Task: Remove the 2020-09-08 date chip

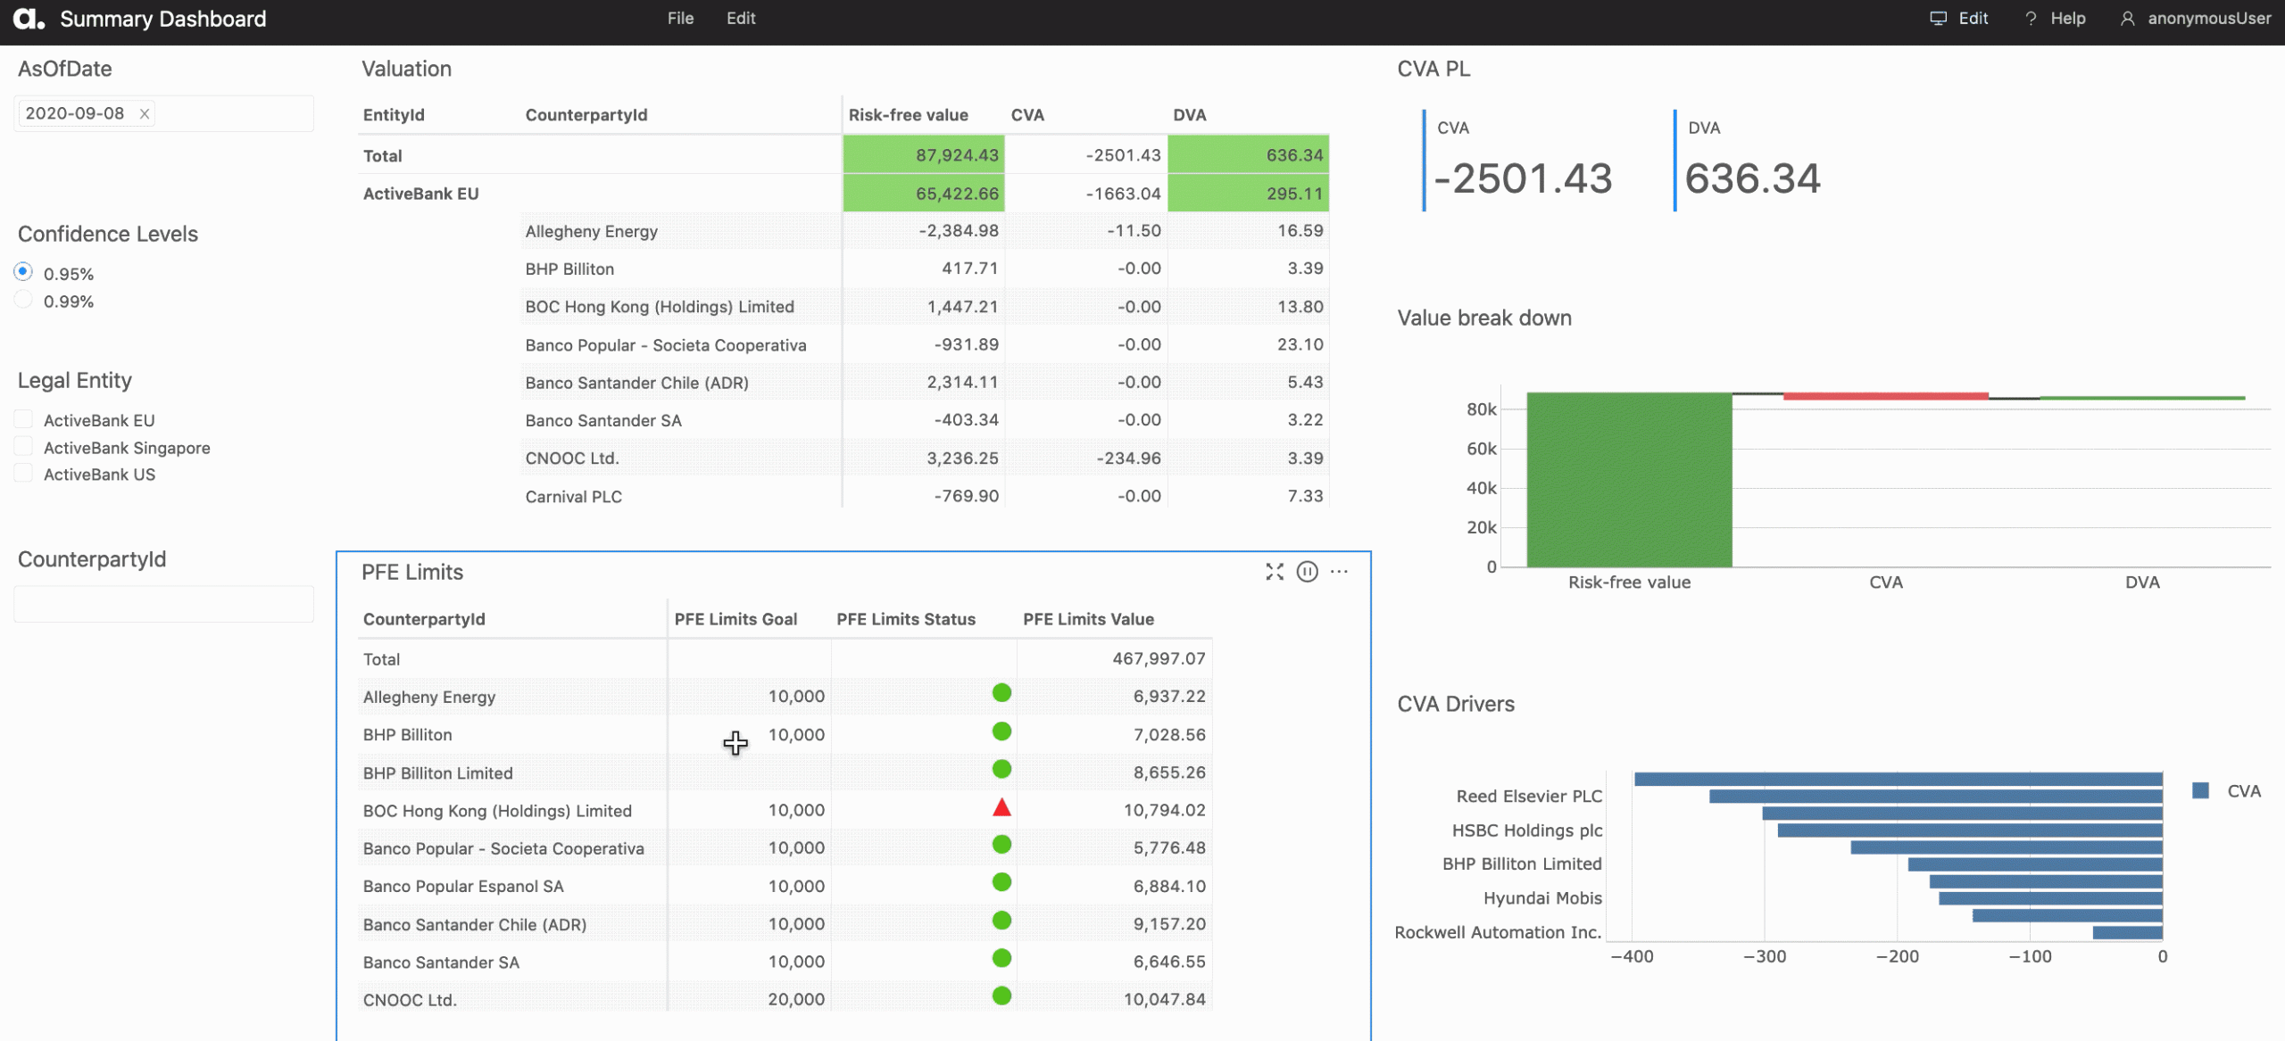Action: [144, 113]
